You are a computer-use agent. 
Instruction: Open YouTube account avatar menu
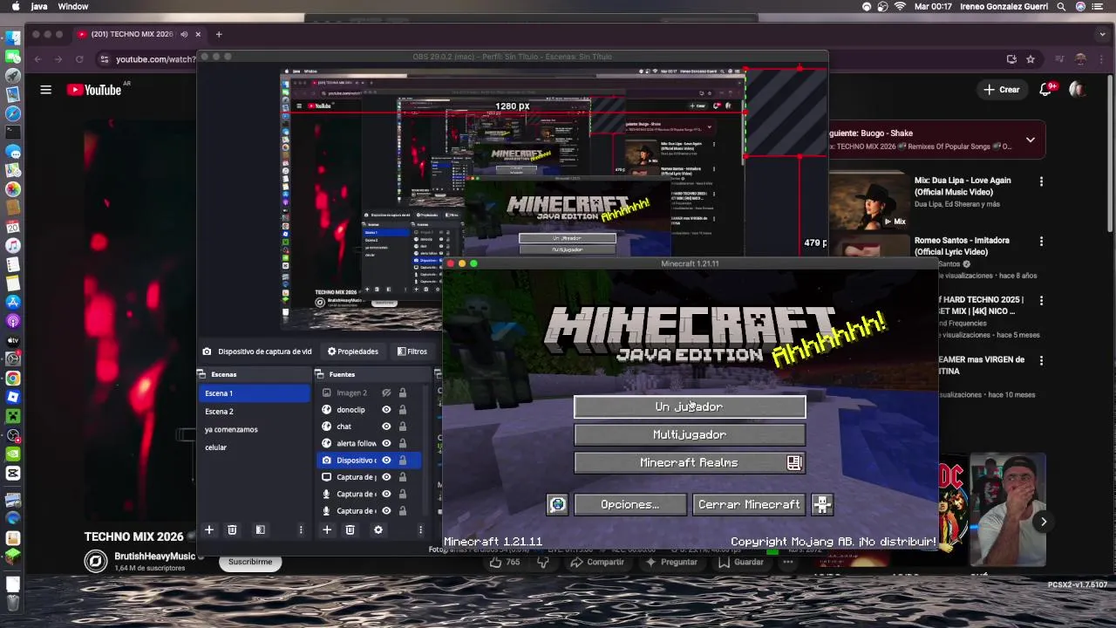pos(1079,89)
